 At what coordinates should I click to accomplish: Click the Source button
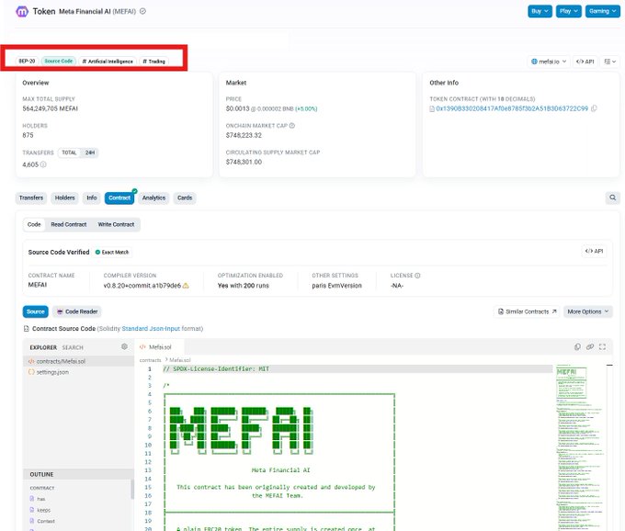[36, 311]
